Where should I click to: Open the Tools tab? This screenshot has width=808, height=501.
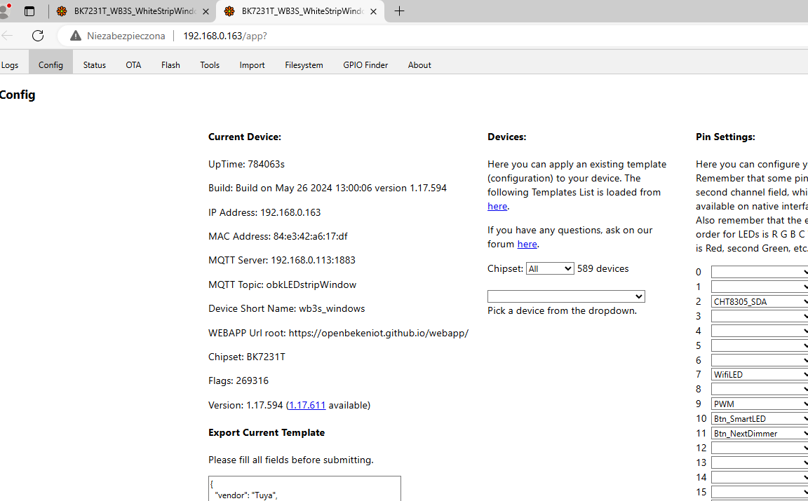tap(210, 65)
